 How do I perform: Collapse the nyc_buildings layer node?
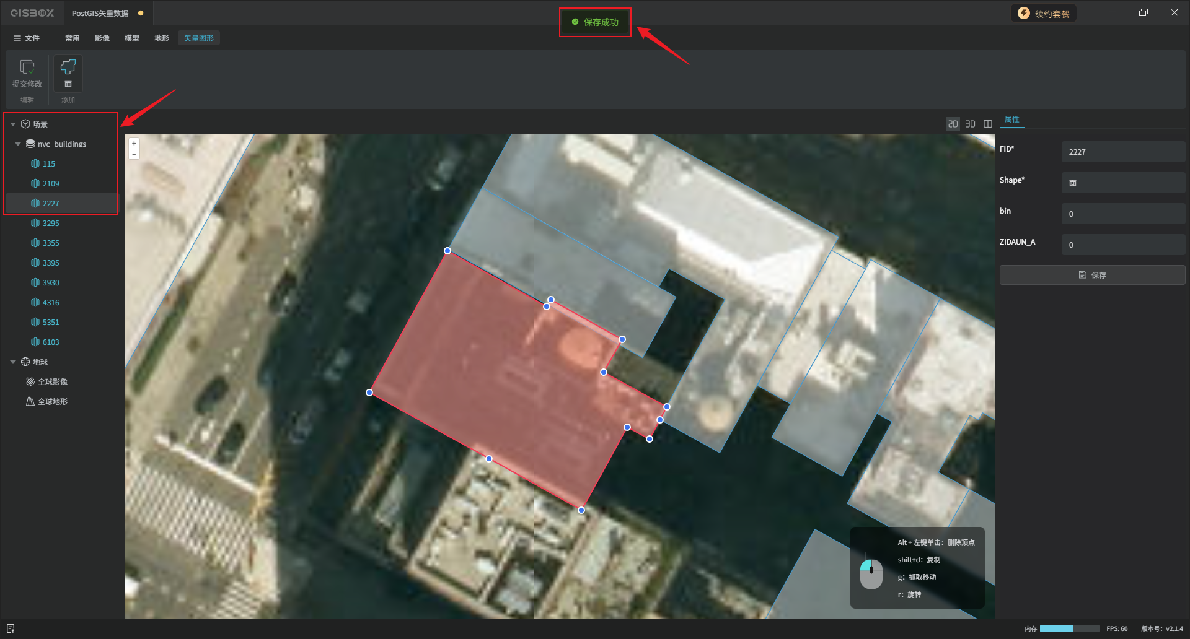click(x=18, y=144)
